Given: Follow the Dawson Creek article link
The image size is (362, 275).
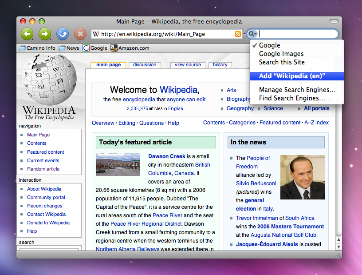Looking at the screenshot, I should [167, 156].
